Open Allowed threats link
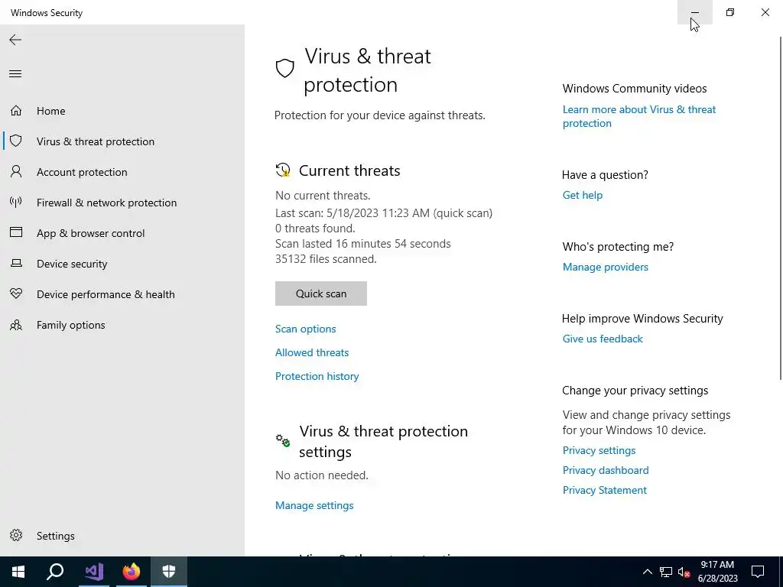 pos(312,352)
